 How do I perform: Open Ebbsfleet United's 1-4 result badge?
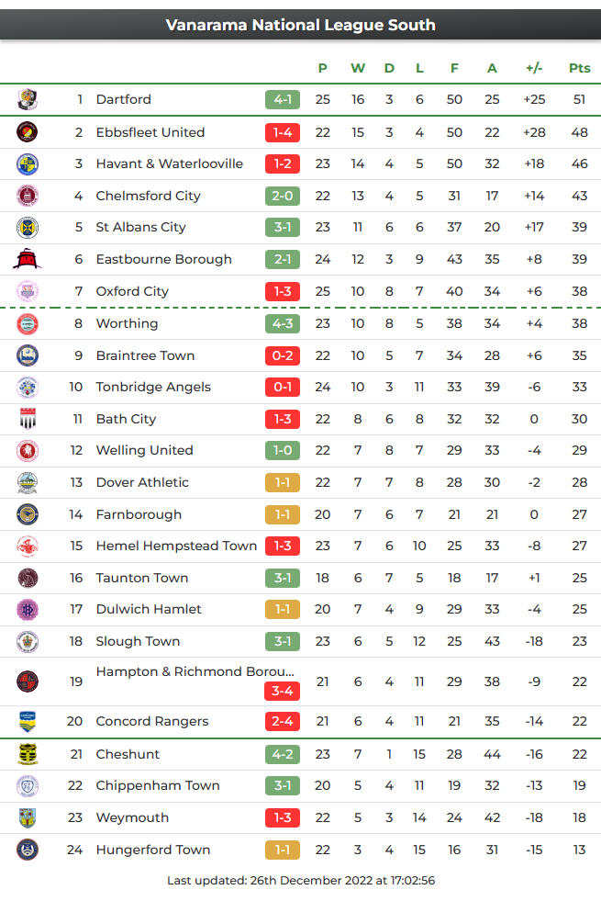tap(283, 132)
